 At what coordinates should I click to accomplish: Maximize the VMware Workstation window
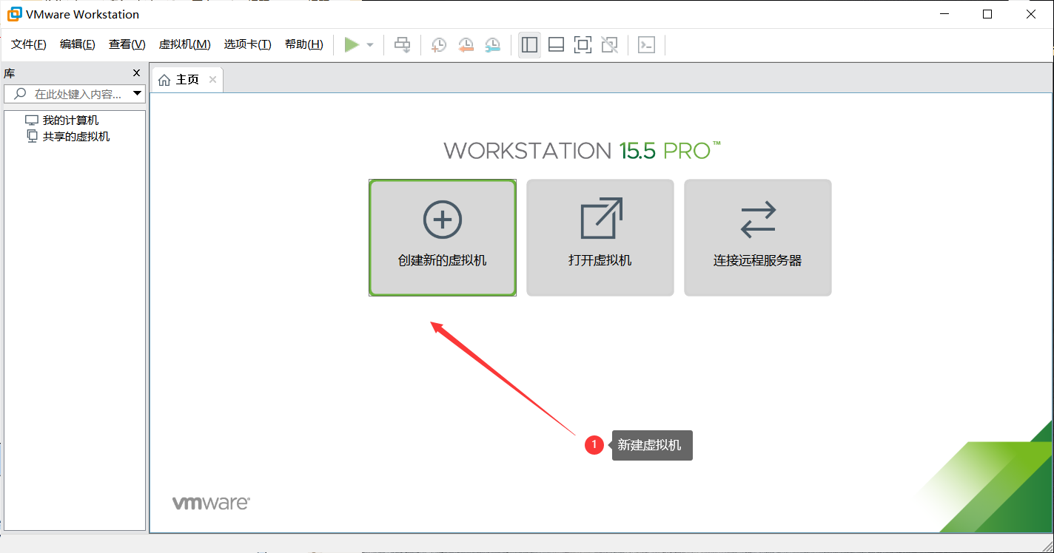point(987,14)
